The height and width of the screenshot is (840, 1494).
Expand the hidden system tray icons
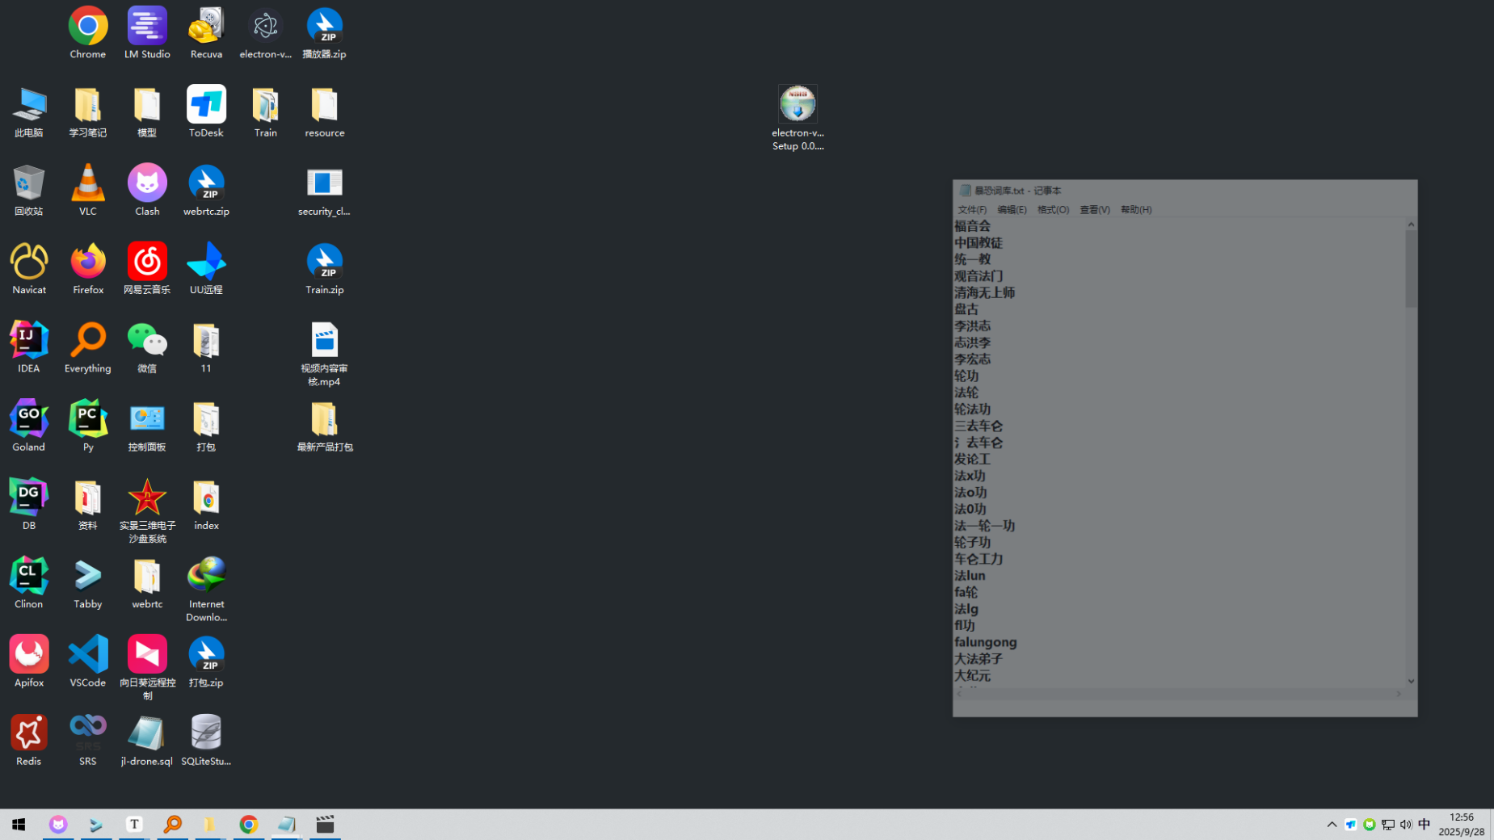1332,825
